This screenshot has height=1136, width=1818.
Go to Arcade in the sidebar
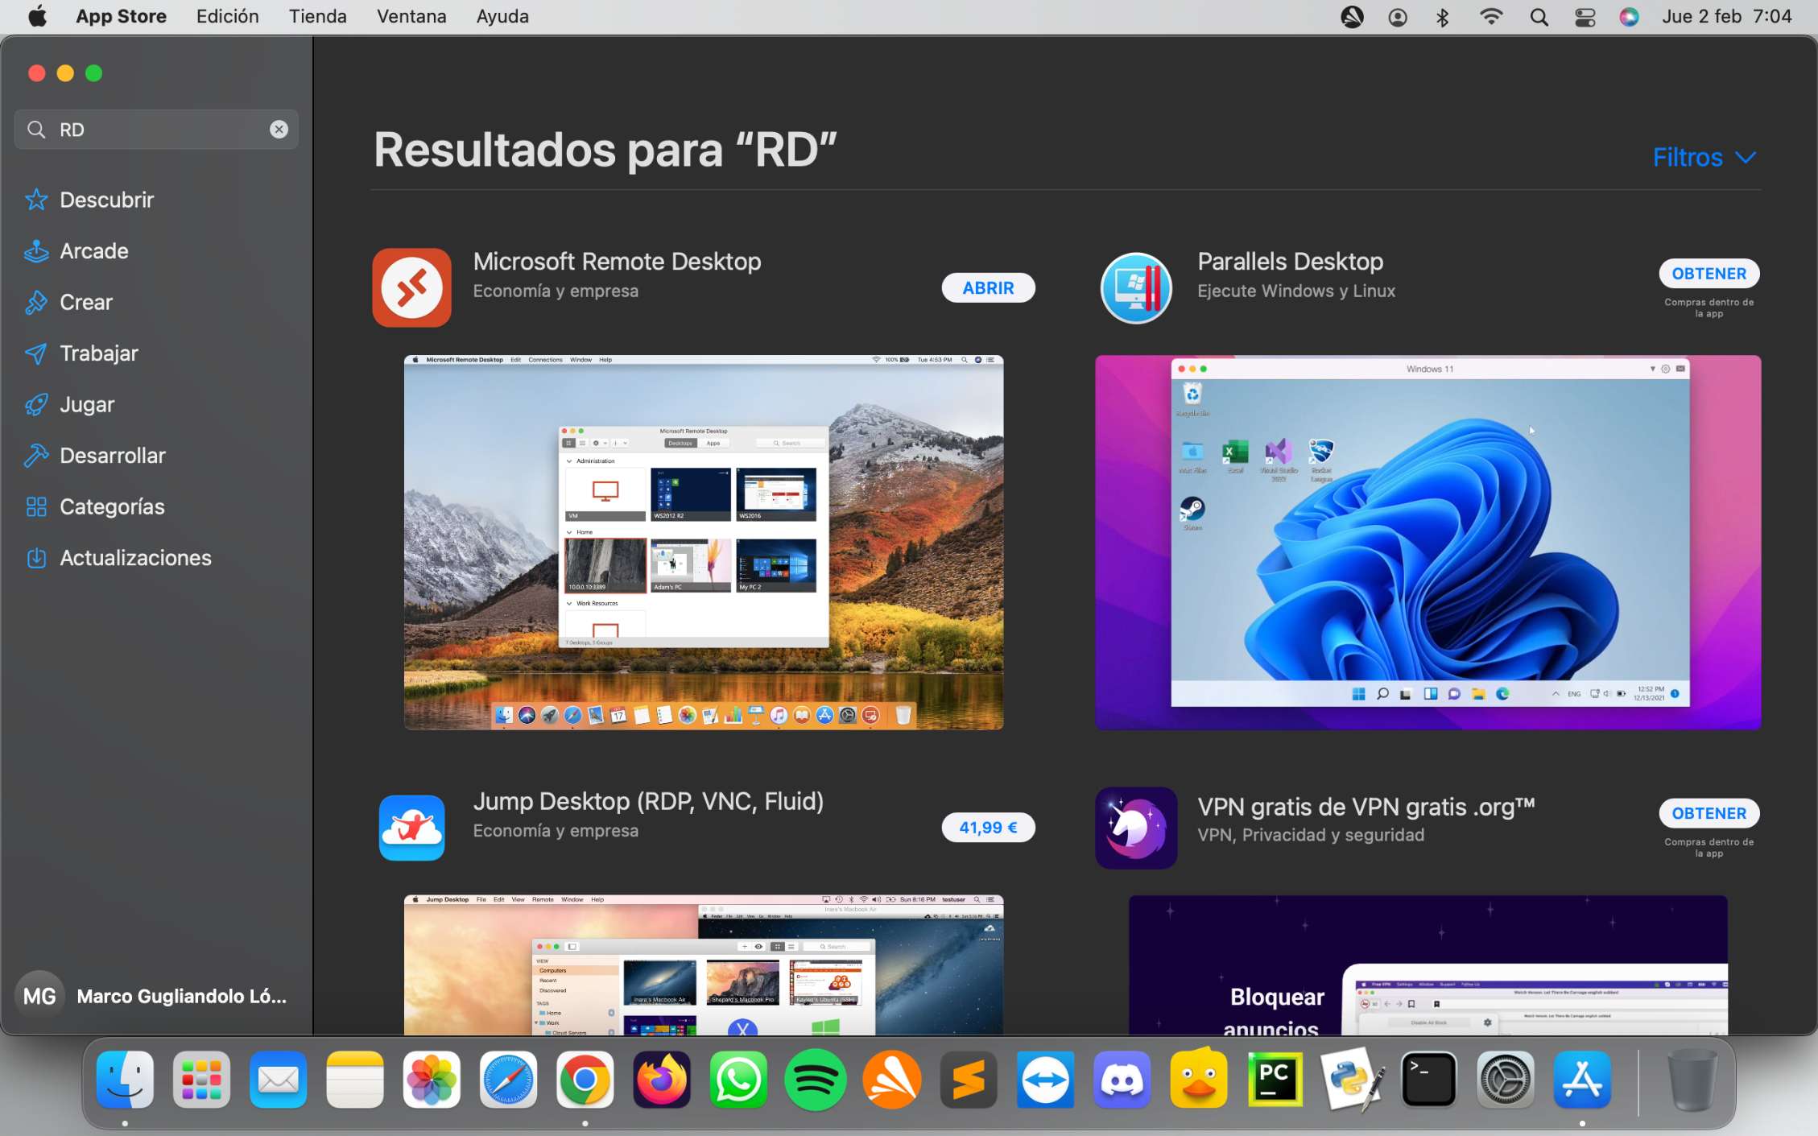tap(76, 251)
